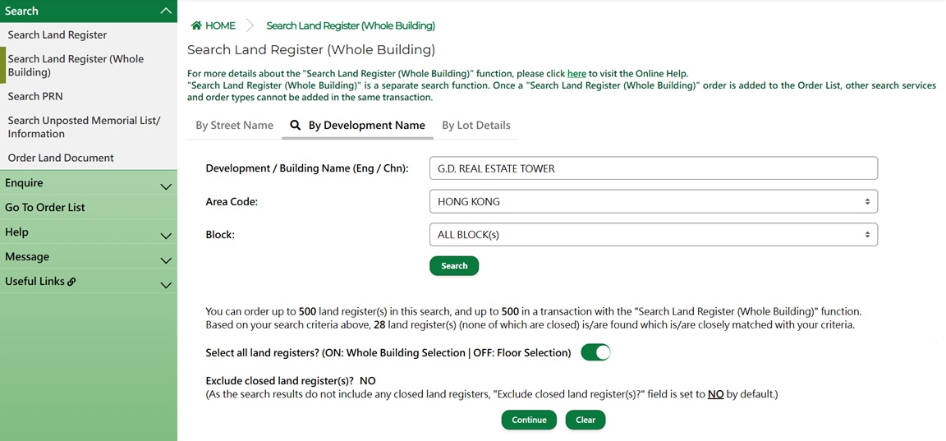Open the Block dropdown
The width and height of the screenshot is (946, 441).
(653, 235)
